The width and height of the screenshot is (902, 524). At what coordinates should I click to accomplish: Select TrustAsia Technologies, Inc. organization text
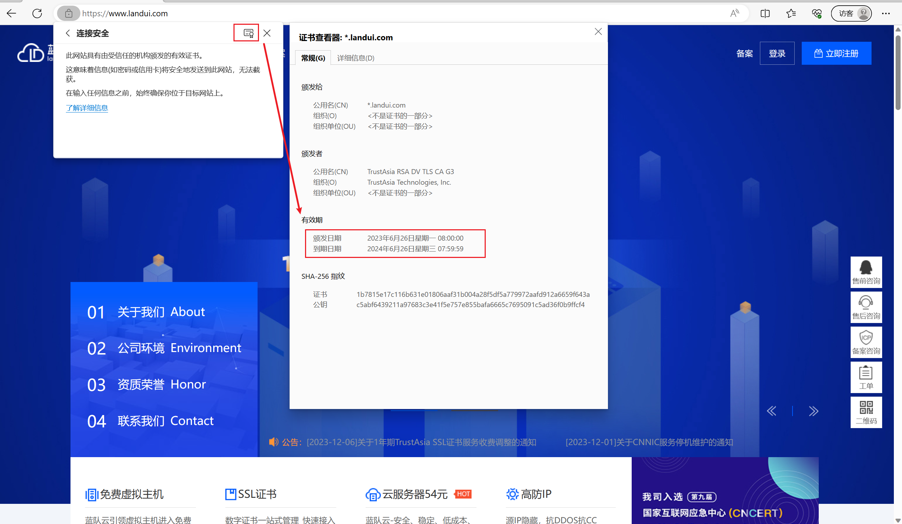[x=409, y=183]
